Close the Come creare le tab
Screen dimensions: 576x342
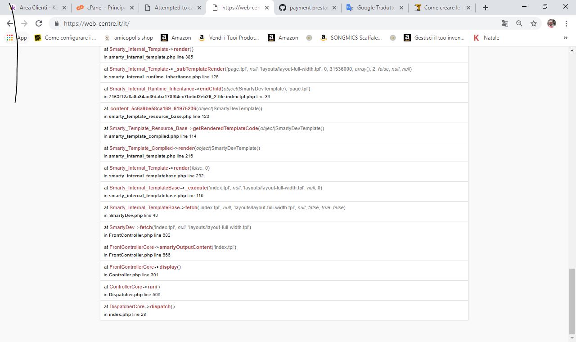click(469, 8)
